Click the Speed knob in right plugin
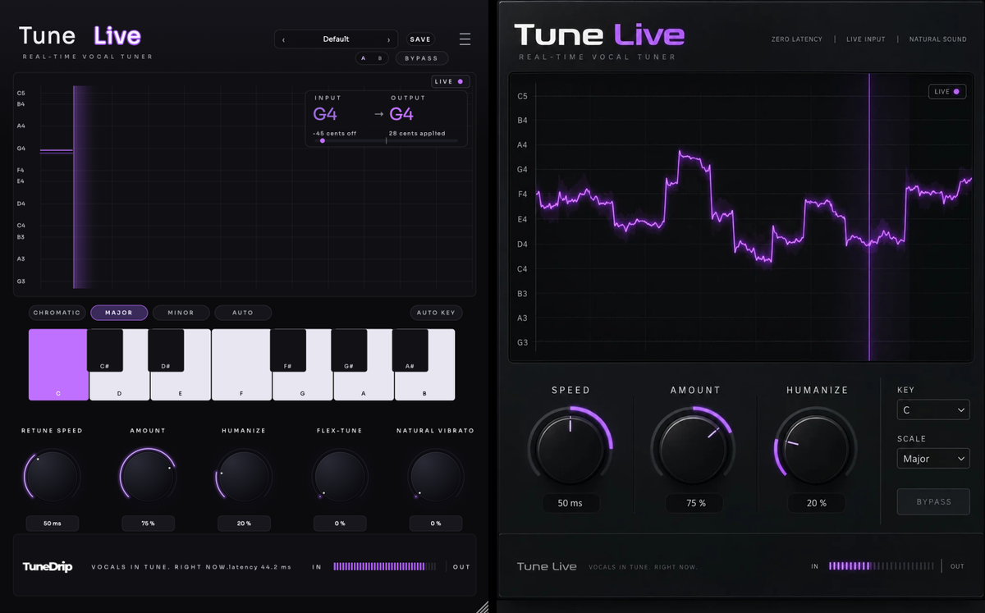This screenshot has width=985, height=613. pyautogui.click(x=570, y=447)
